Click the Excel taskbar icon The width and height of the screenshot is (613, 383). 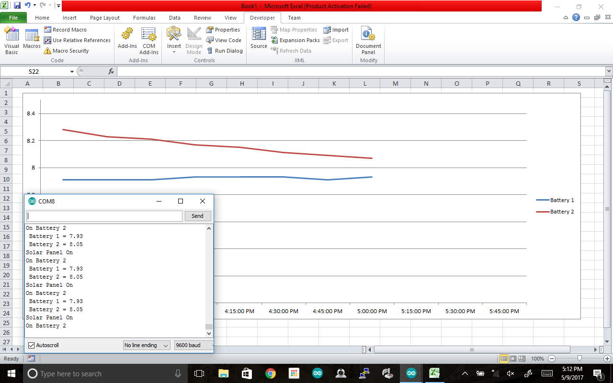click(434, 373)
